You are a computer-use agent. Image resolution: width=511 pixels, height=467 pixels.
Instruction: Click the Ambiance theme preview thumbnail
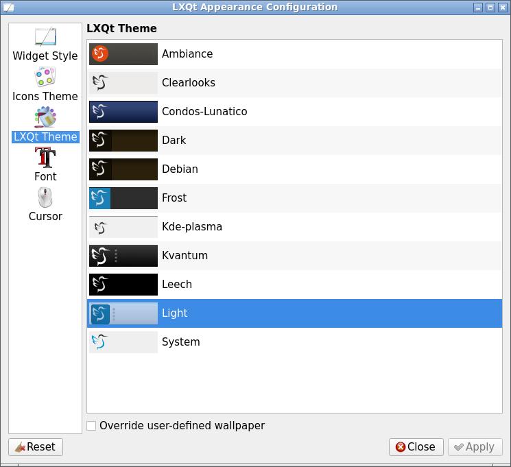tap(123, 54)
